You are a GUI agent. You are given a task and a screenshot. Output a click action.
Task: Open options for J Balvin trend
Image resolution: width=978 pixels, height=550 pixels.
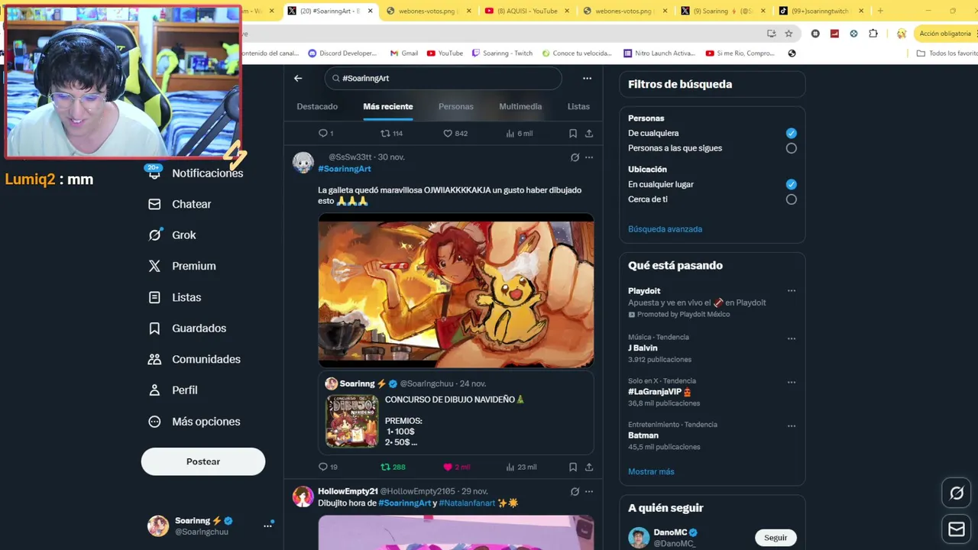(x=792, y=338)
